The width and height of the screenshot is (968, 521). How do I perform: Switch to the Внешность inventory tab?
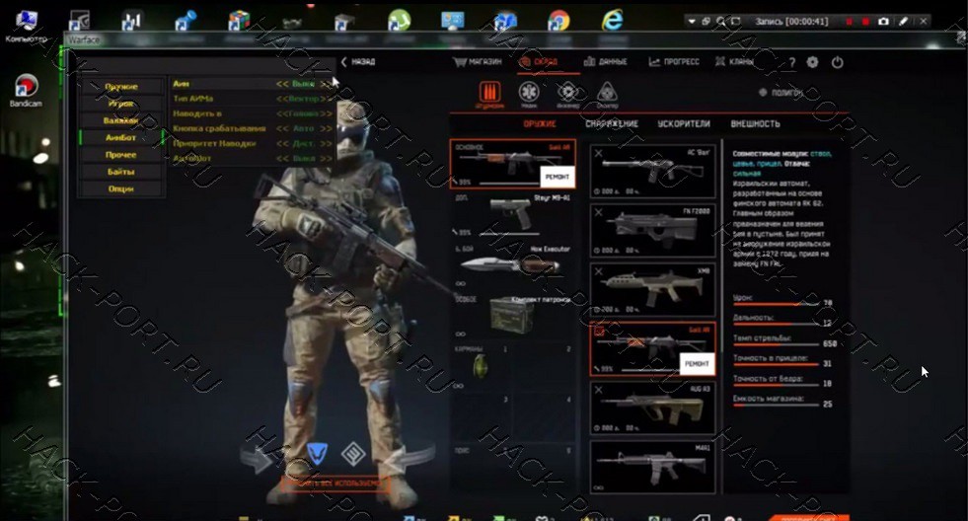tap(755, 123)
